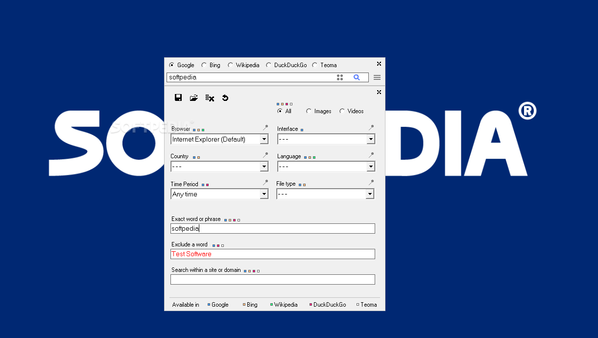Expand the Browser dropdown
Viewport: 598px width, 338px height.
[x=264, y=140]
